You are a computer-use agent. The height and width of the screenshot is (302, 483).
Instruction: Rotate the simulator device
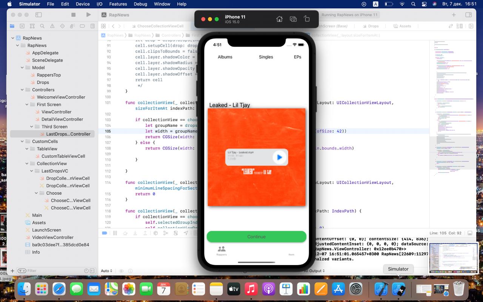[307, 19]
